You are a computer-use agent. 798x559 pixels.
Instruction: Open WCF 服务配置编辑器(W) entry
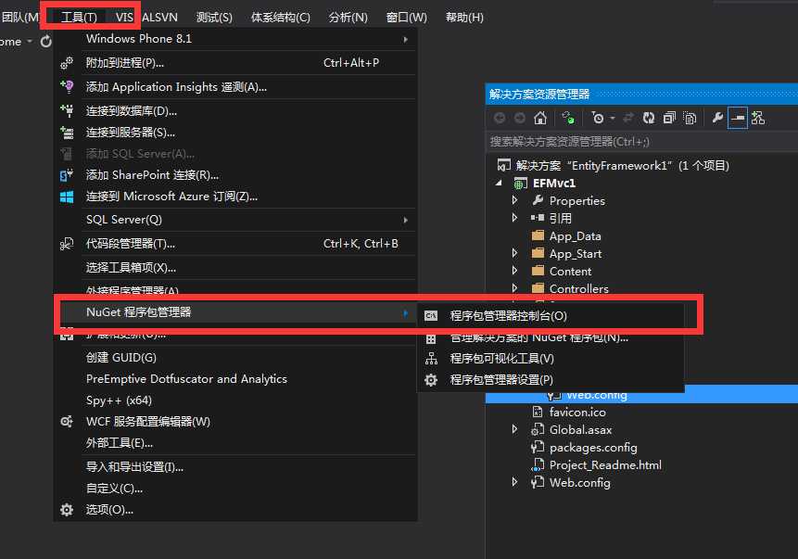[235, 422]
